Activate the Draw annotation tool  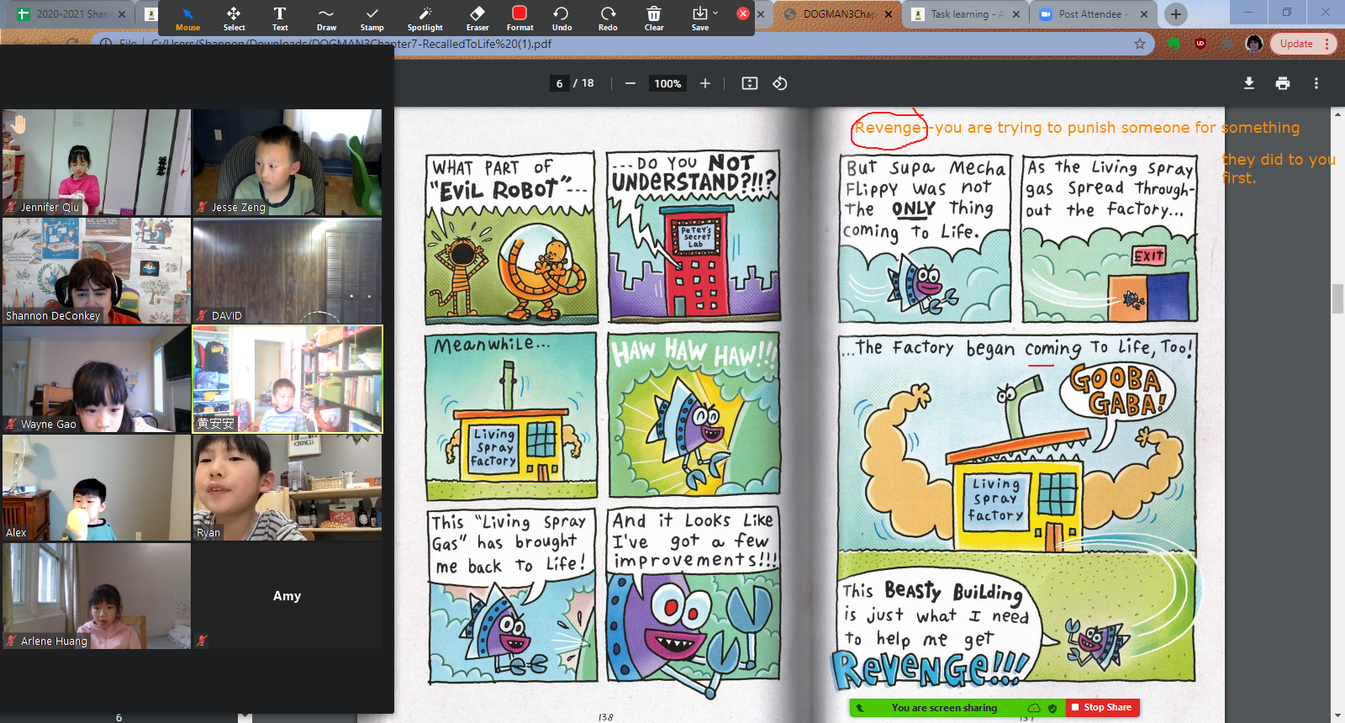326,18
